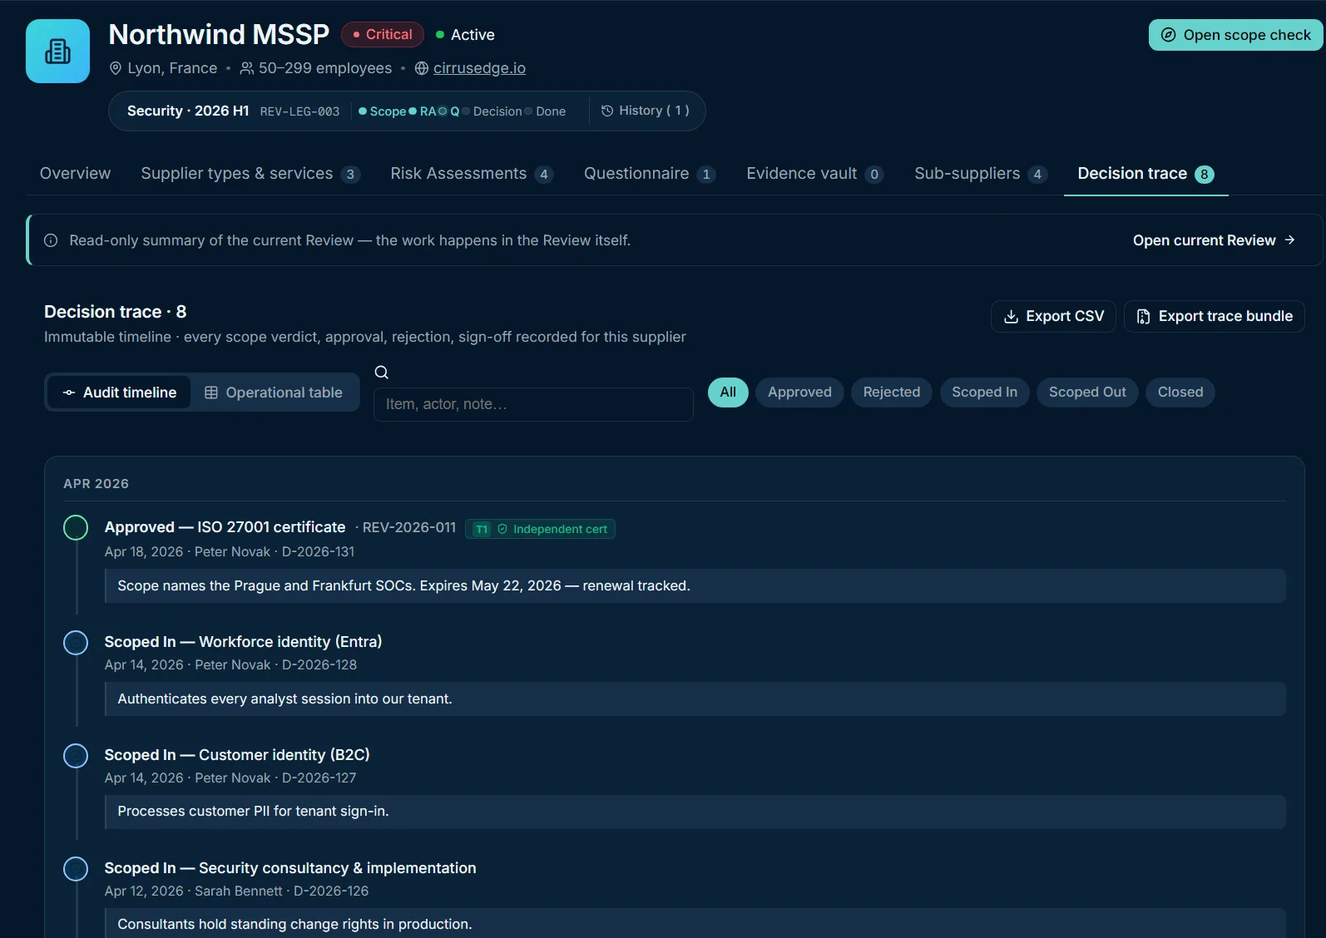The image size is (1326, 938).
Task: Open the Approved — ISO 27001 certificate entry
Action: (x=225, y=527)
